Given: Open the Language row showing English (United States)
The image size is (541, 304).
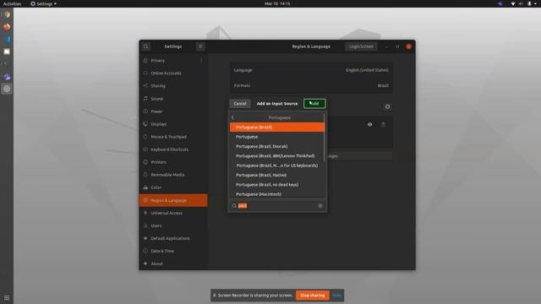Looking at the screenshot, I should click(311, 70).
